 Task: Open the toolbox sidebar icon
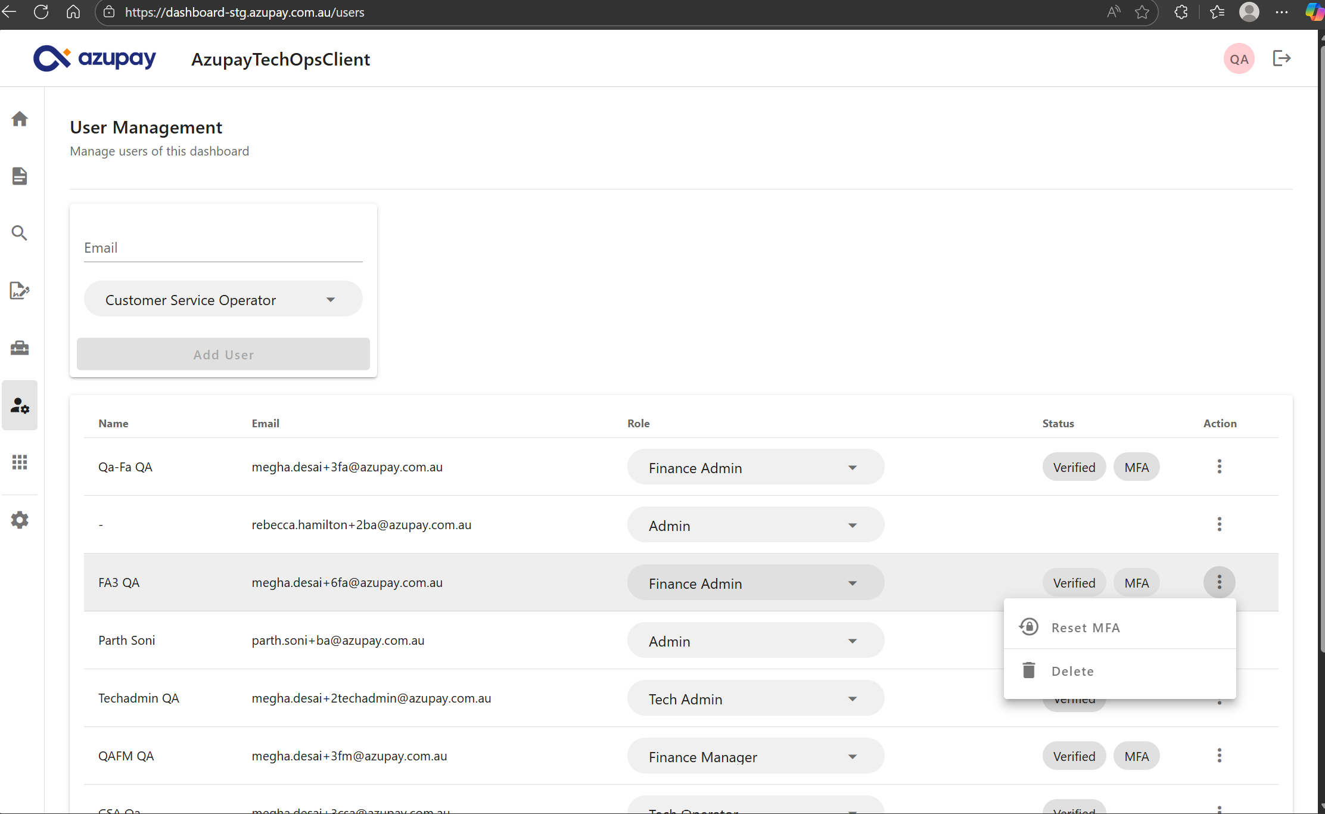click(x=20, y=347)
